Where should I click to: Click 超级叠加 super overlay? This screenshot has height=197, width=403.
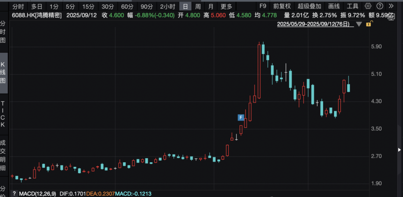click(309, 6)
